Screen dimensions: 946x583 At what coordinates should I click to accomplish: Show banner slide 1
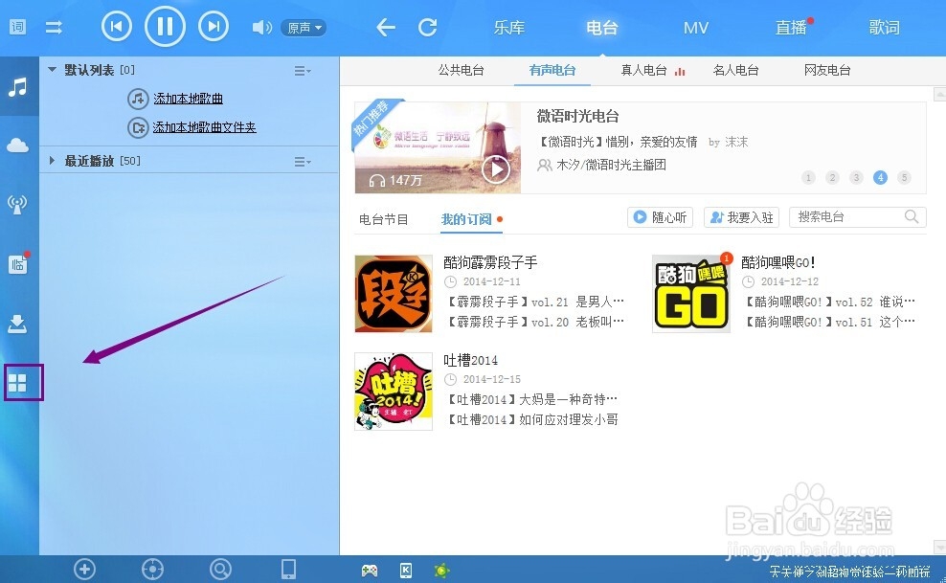pos(808,177)
